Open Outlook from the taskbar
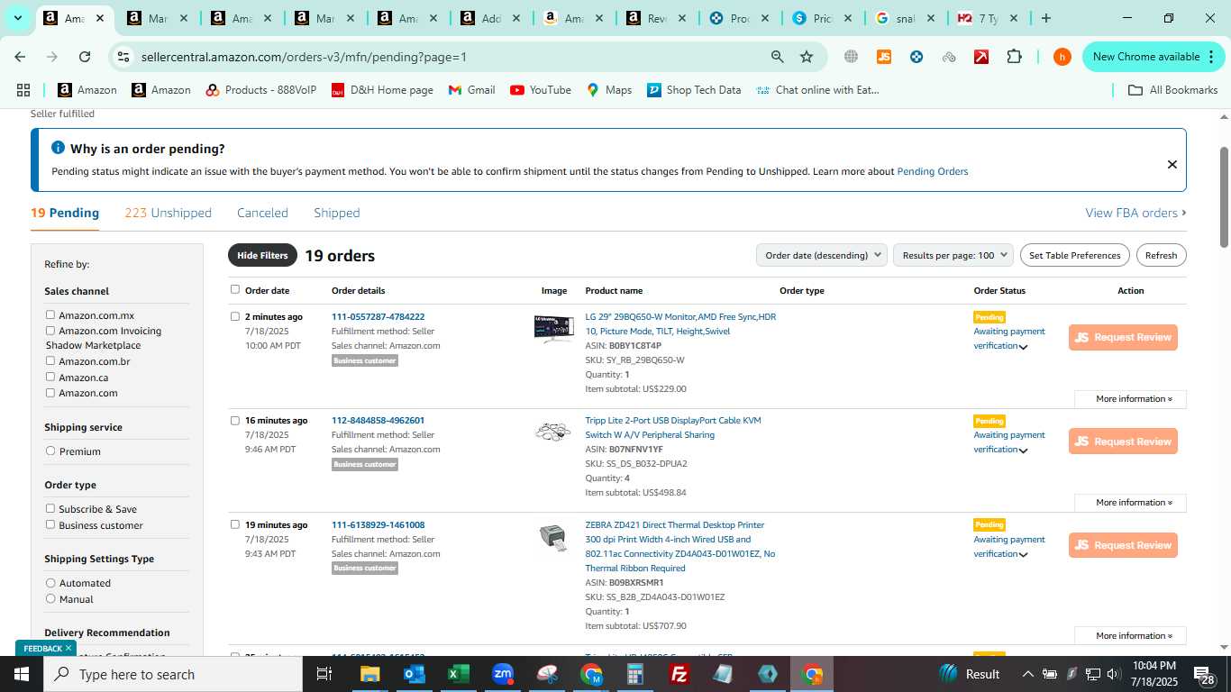1231x692 pixels. [414, 674]
